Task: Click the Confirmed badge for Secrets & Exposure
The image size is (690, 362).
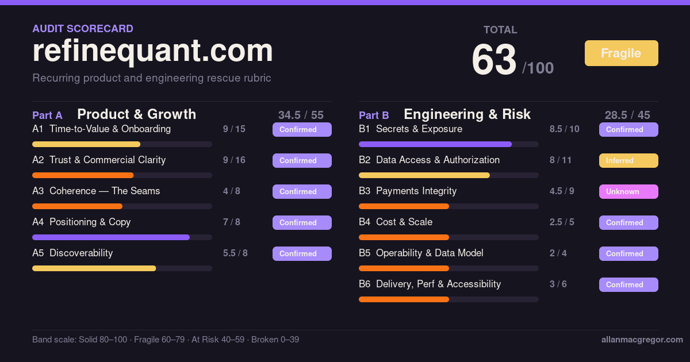Action: point(628,129)
